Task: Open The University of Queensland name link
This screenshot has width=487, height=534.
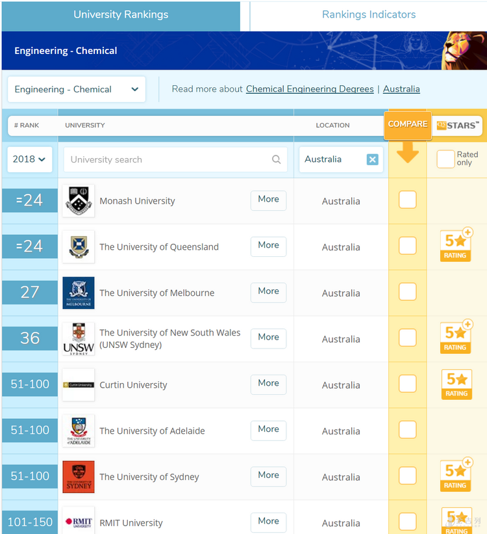Action: point(159,247)
